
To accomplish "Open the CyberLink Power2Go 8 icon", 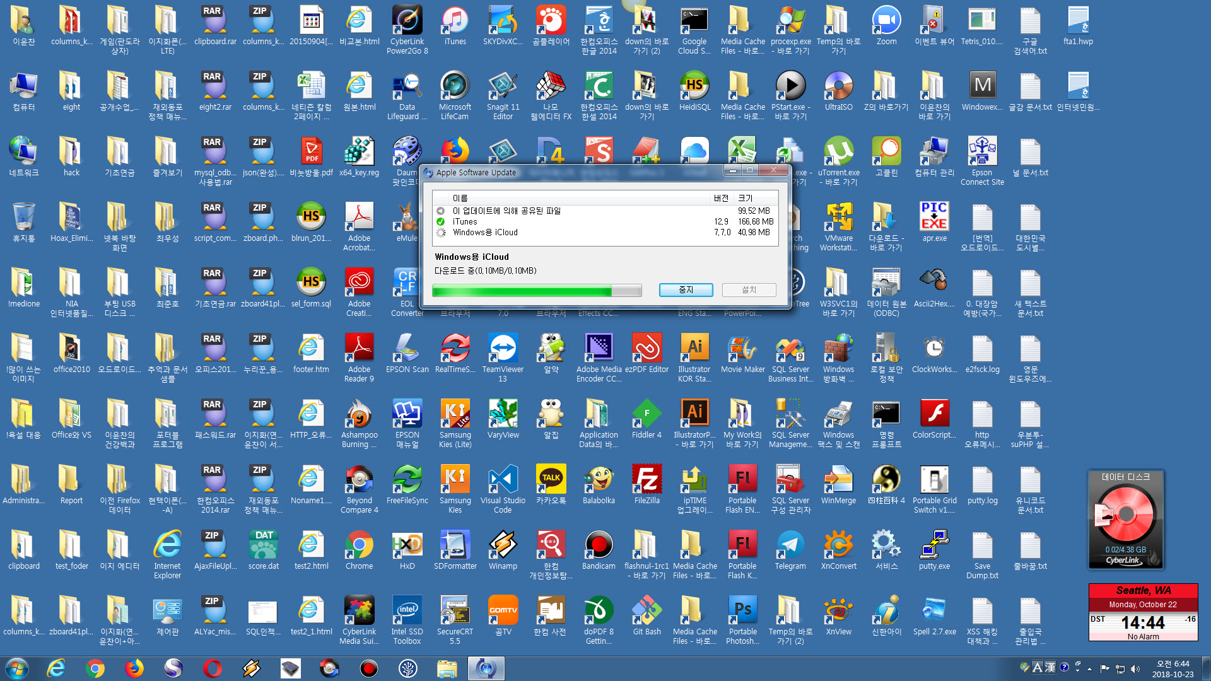I will point(407,29).
